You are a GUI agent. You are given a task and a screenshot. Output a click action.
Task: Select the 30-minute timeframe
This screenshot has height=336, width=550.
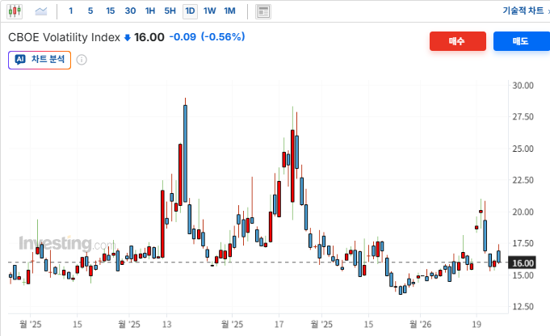[130, 10]
